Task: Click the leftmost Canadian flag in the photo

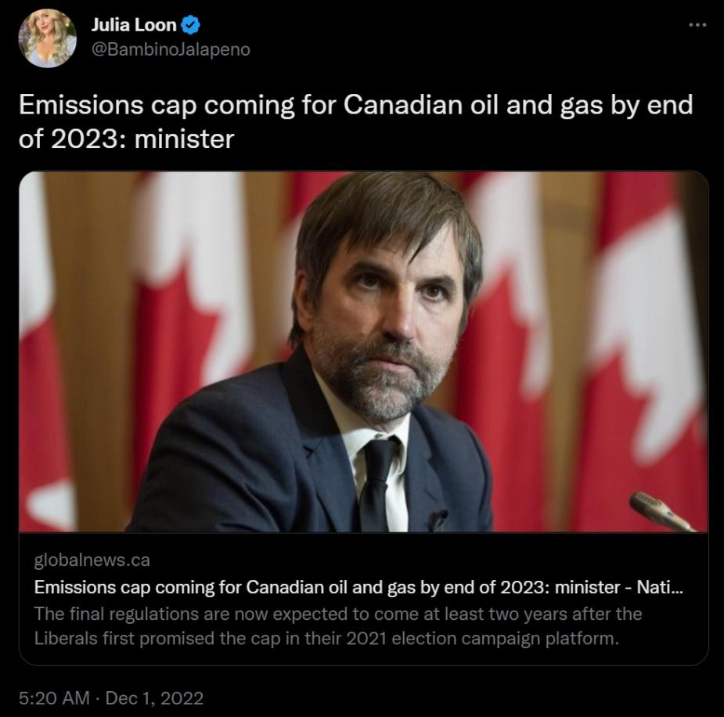Action: tap(39, 352)
